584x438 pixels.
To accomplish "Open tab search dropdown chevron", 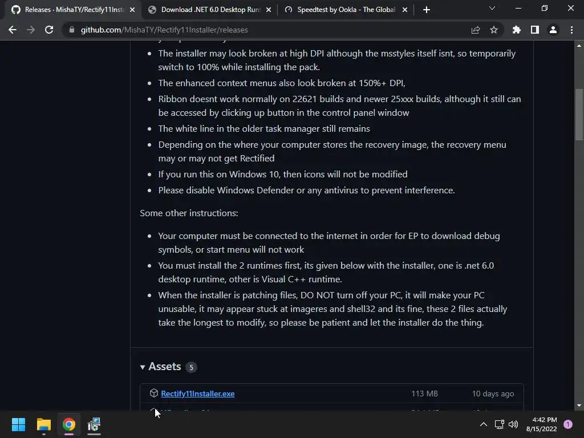I will pos(492,8).
